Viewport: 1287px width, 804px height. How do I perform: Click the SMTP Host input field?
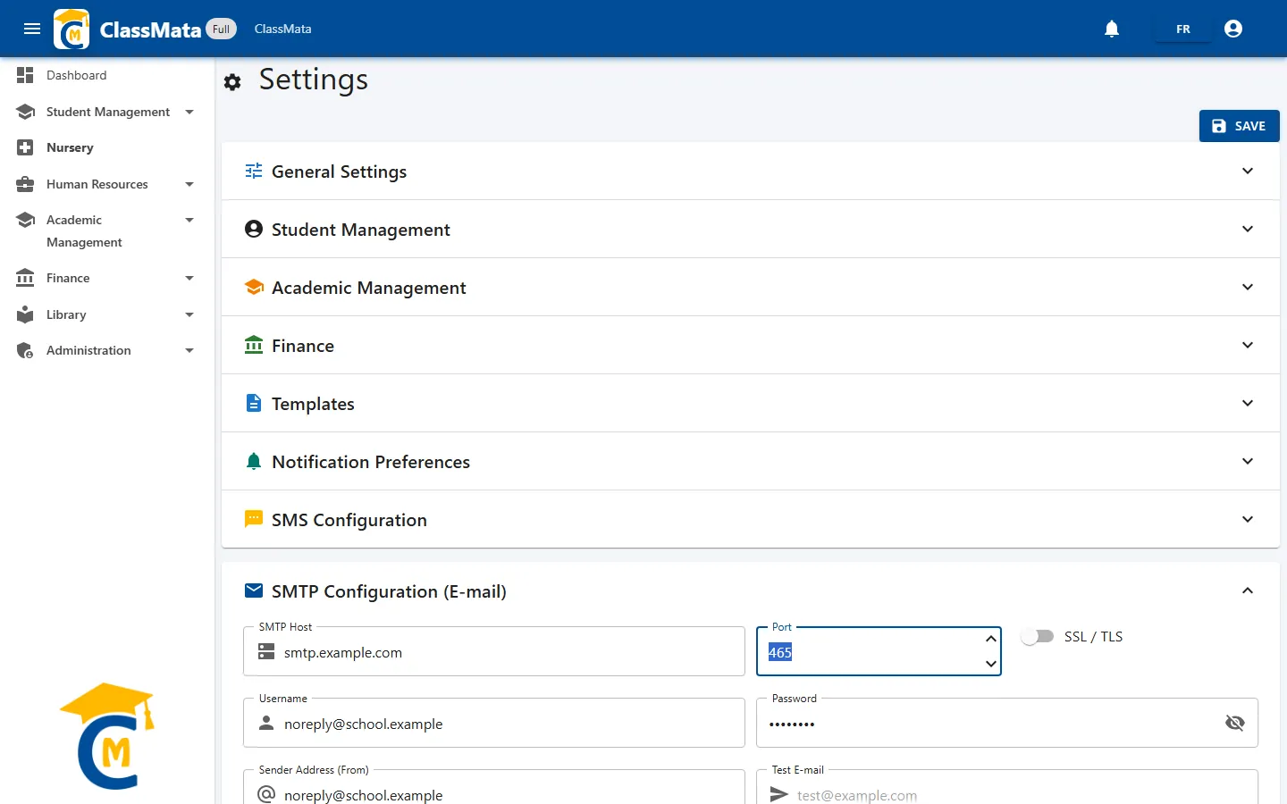pyautogui.click(x=494, y=652)
